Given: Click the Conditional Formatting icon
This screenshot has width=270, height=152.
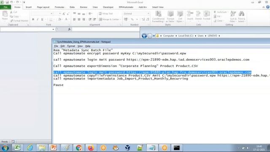Looking at the screenshot, I should (158, 16).
